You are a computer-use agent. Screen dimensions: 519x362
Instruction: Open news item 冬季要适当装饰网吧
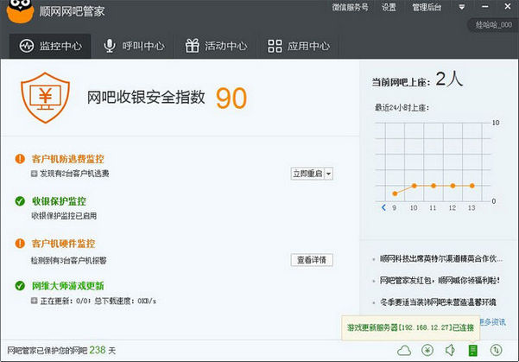click(x=438, y=302)
